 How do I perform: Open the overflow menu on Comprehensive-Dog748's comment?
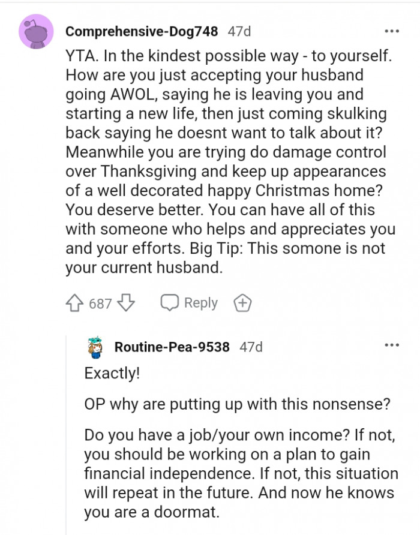392,31
